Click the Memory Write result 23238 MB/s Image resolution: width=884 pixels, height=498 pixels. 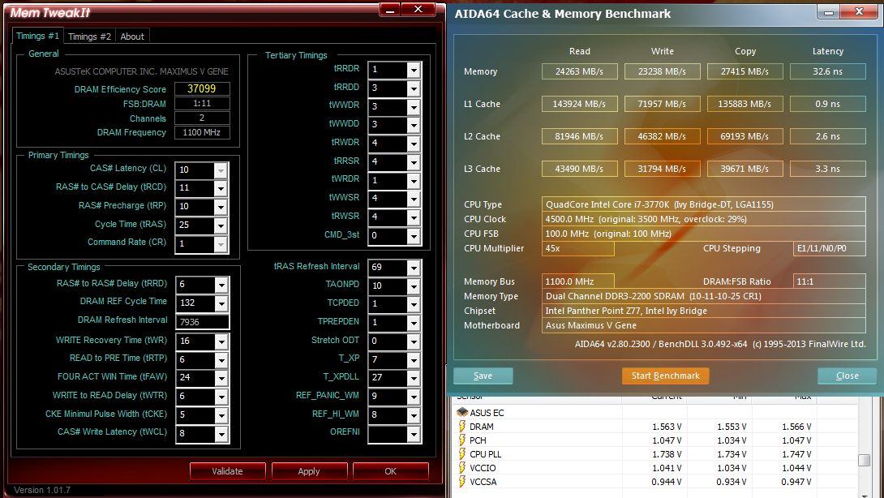pyautogui.click(x=663, y=71)
